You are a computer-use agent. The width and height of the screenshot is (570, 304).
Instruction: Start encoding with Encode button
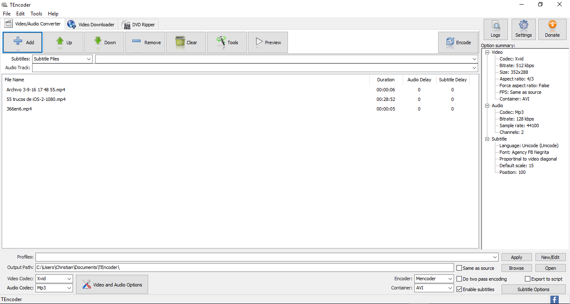[458, 43]
